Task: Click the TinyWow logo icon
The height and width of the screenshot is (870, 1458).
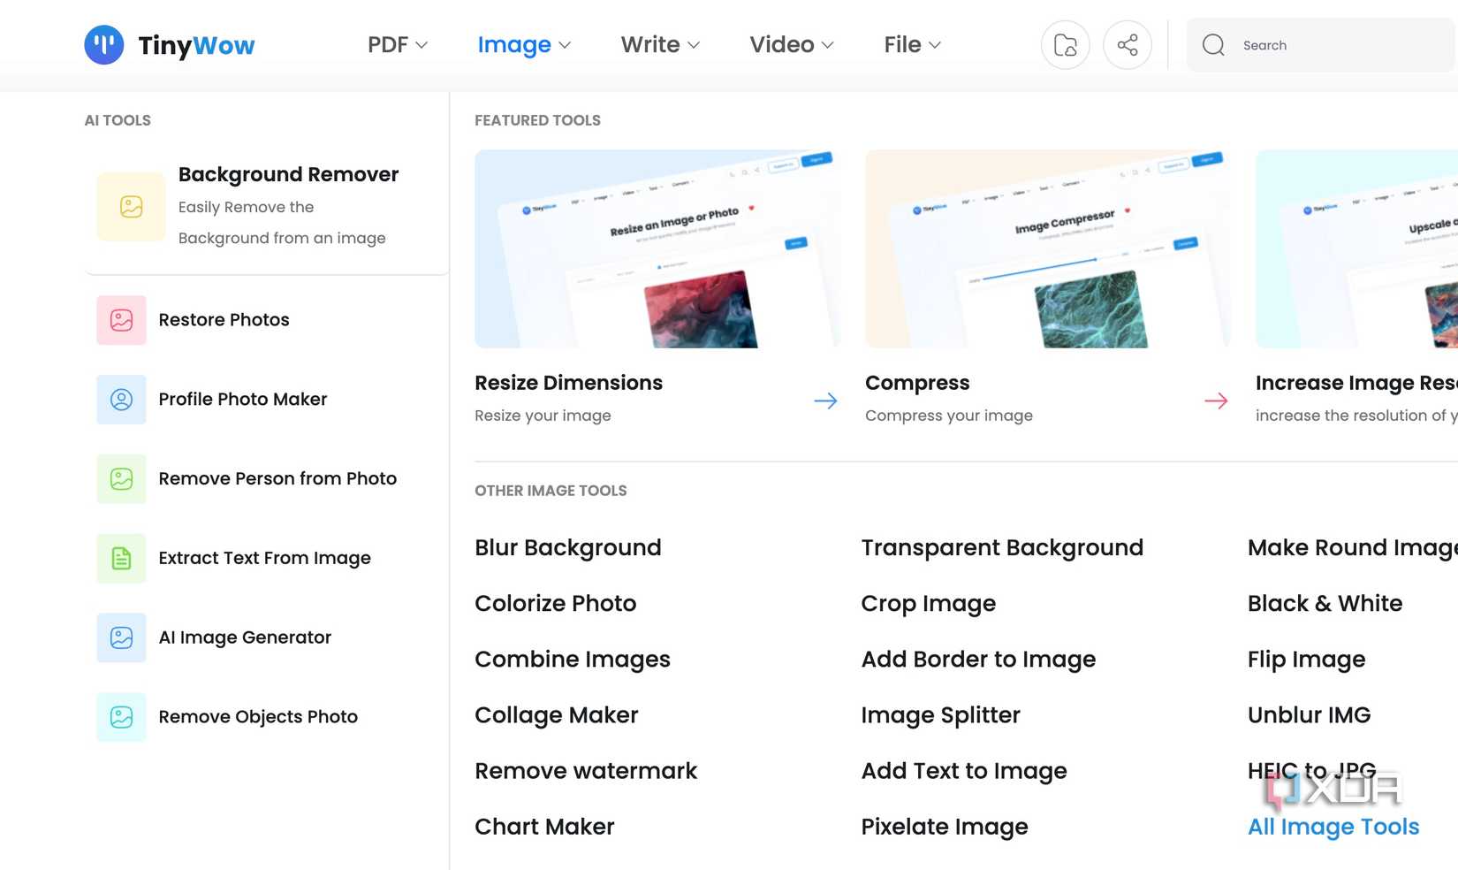Action: [x=104, y=45]
